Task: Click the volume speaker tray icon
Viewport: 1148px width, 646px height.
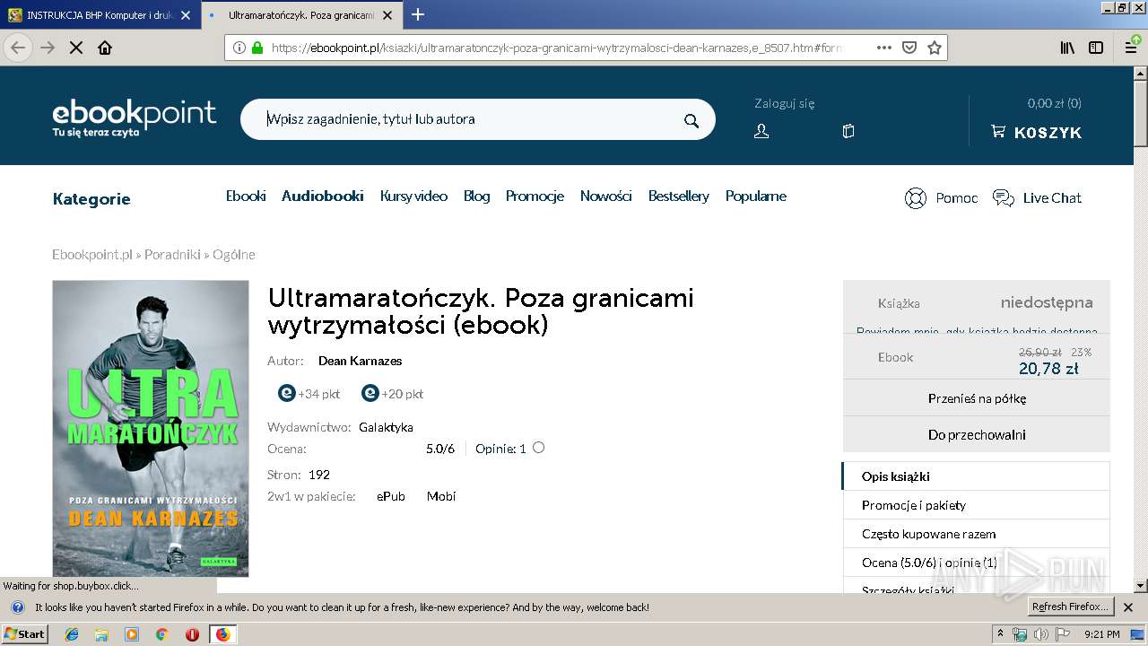Action: (1040, 634)
